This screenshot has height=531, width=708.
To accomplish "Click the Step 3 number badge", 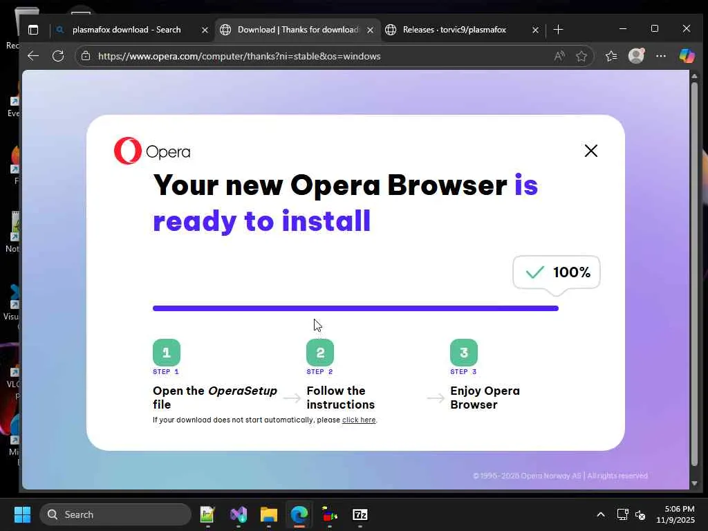I will pos(464,352).
